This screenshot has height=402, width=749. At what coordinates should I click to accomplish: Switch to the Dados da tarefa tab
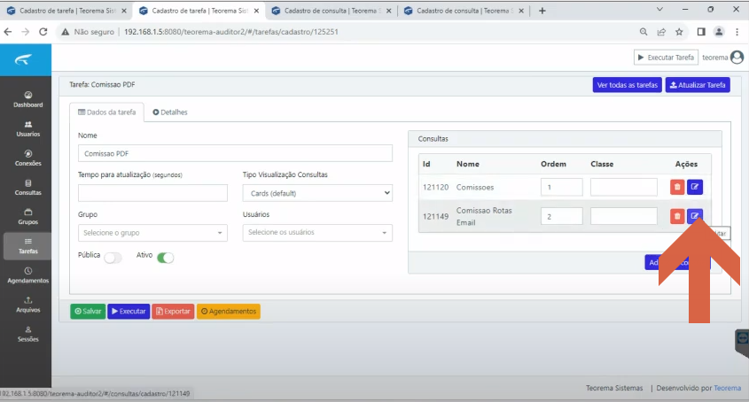(107, 112)
